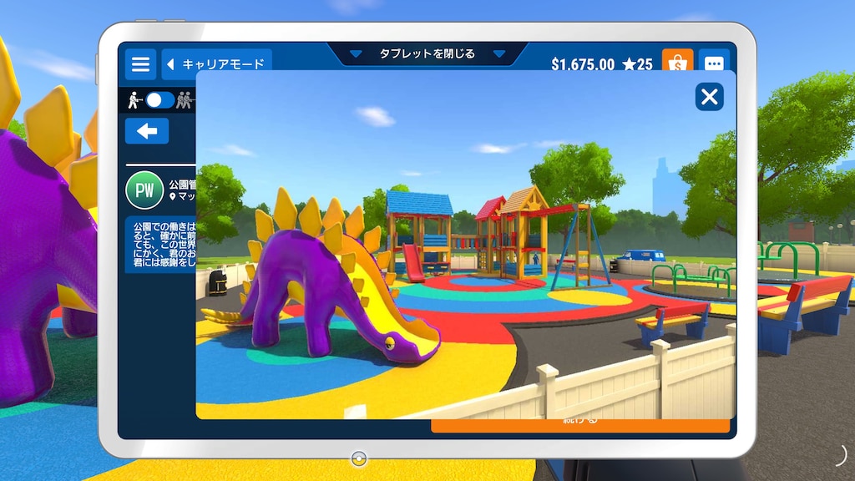Click the client message text bubble
Screen dimensions: 855x481
pyautogui.click(x=160, y=244)
